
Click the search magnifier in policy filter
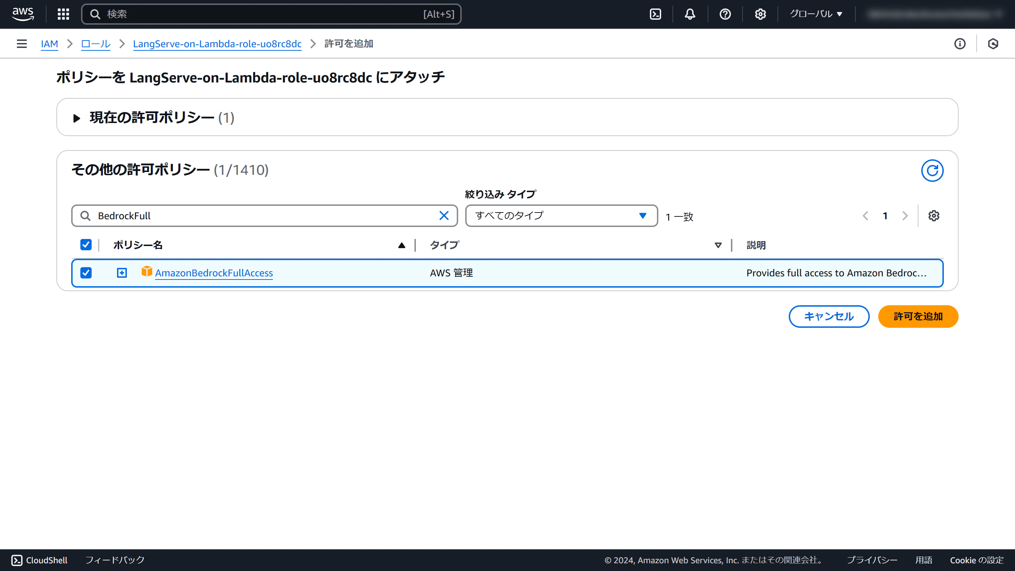point(85,216)
